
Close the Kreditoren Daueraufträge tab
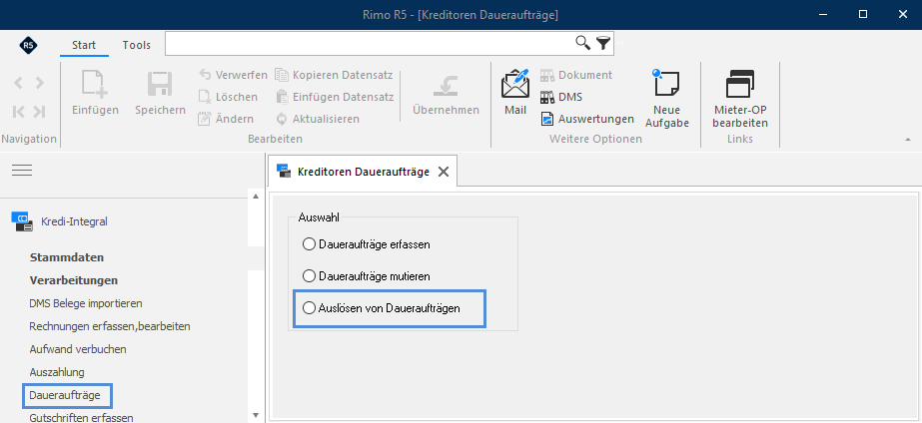coord(444,172)
